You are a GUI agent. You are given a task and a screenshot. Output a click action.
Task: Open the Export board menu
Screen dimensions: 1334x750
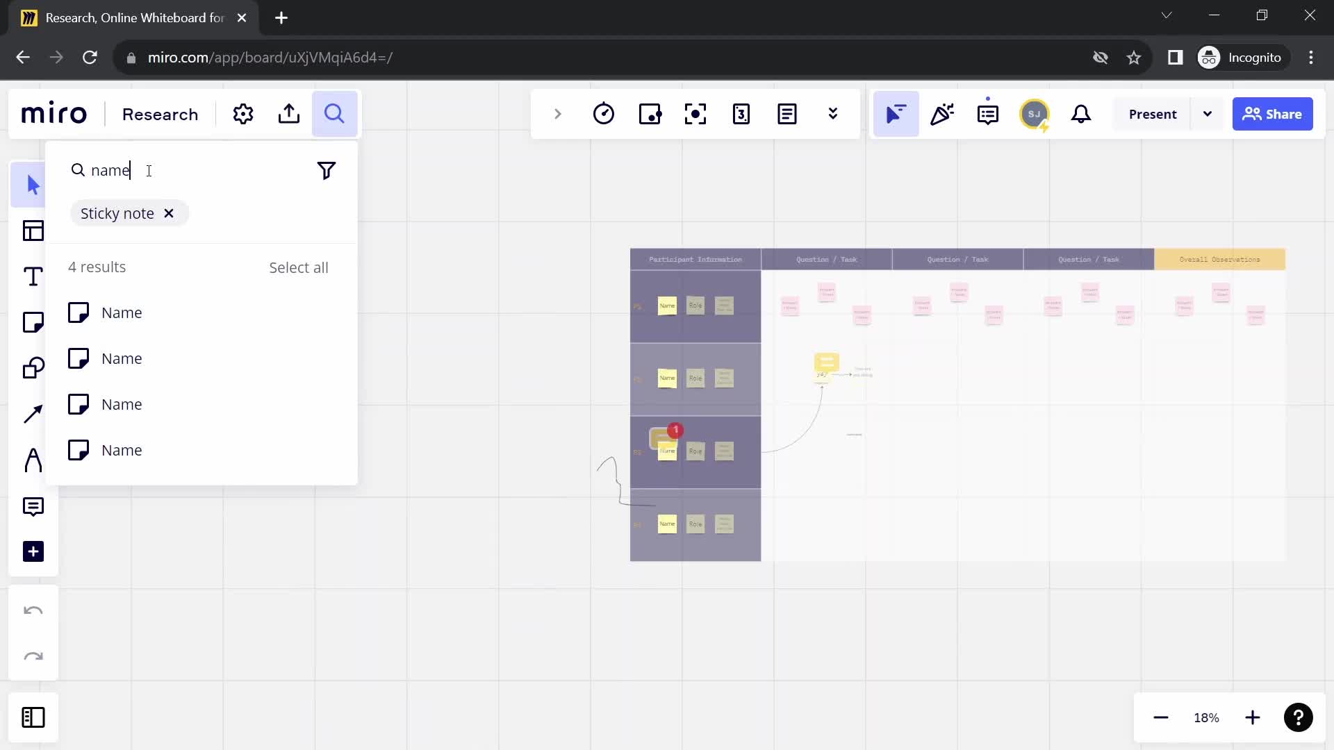(290, 114)
